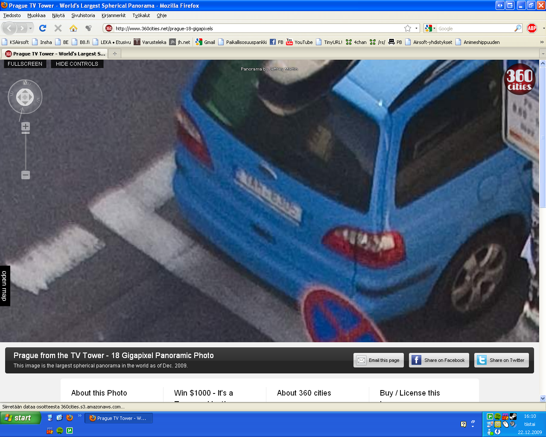Viewport: 546px width, 437px height.
Task: Click the panorama navigation compass control
Action: pyautogui.click(x=25, y=97)
